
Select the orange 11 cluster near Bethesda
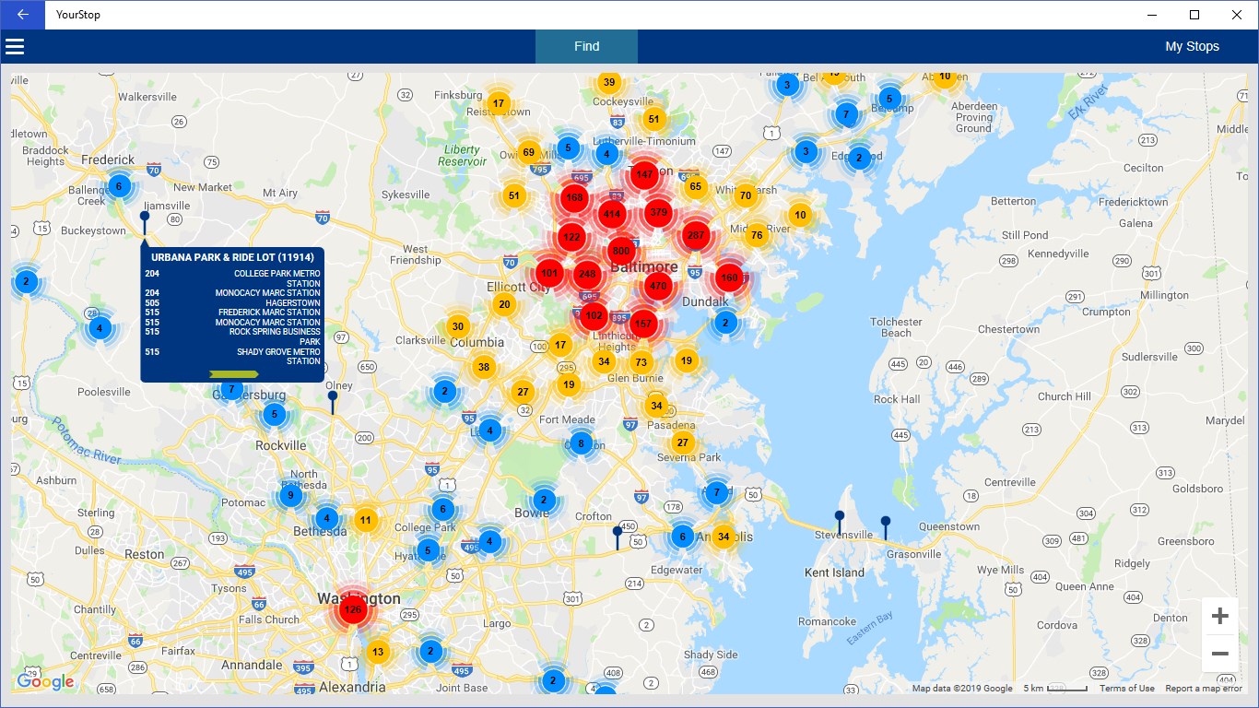[x=366, y=520]
